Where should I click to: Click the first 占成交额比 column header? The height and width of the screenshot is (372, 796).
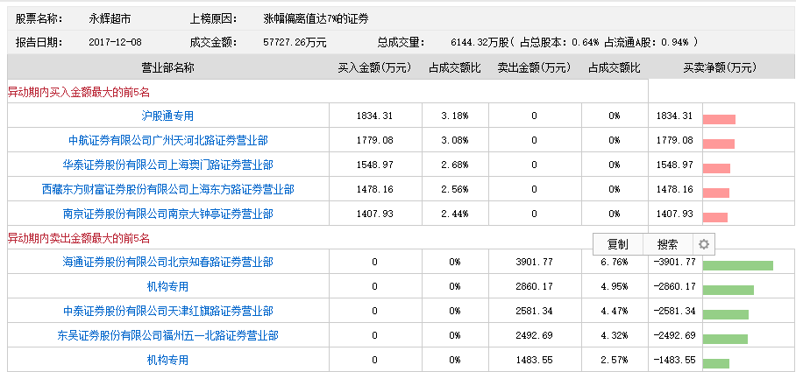click(454, 67)
